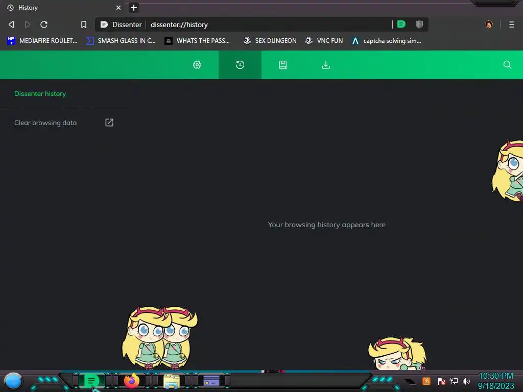Click the Start orb on the taskbar

coord(13,381)
